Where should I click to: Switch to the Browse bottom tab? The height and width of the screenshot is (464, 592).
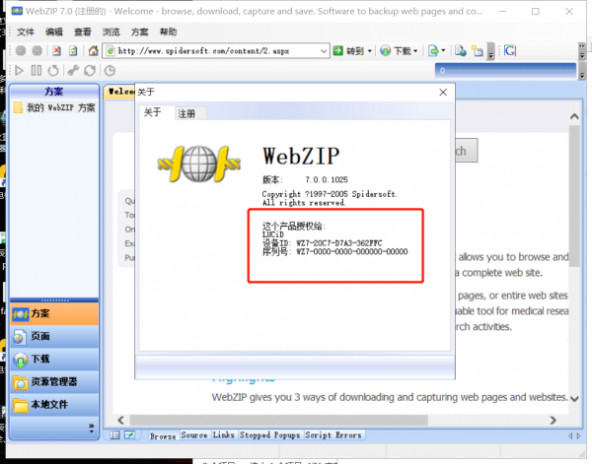[x=163, y=435]
